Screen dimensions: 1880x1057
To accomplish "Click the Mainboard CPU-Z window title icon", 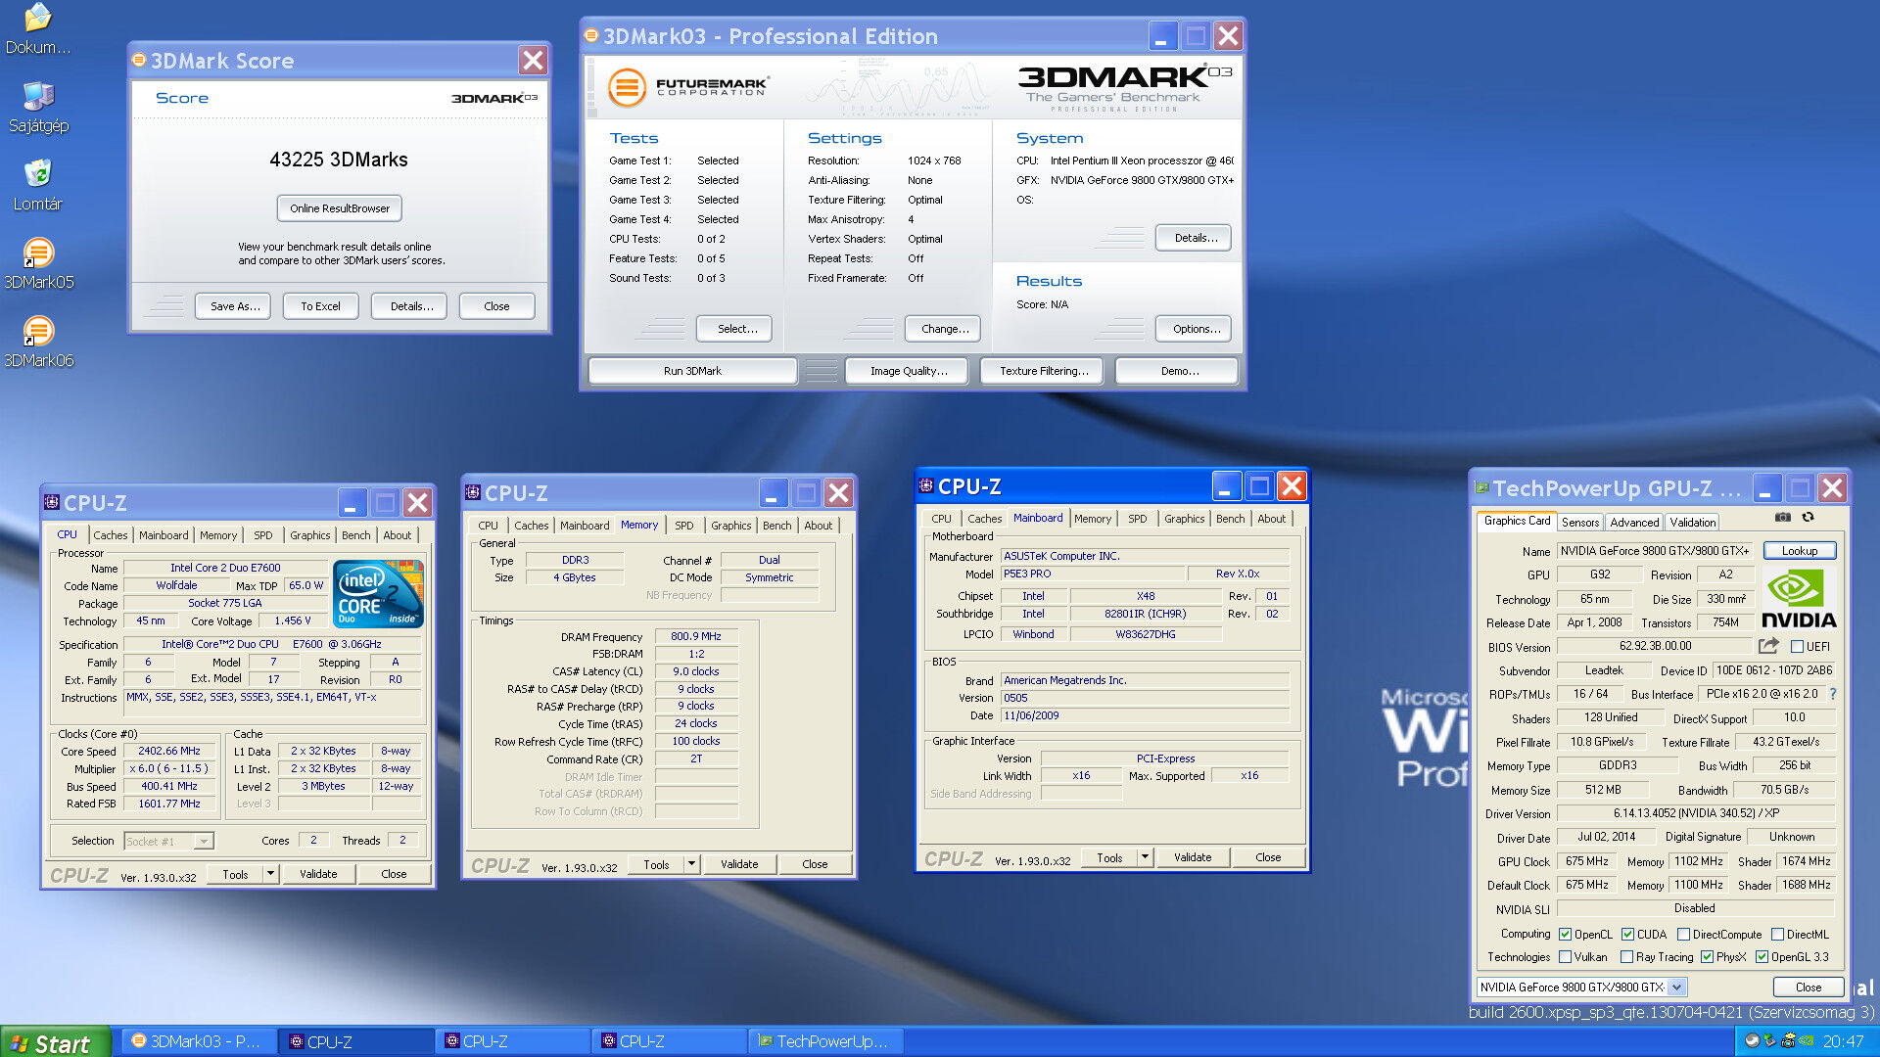I will pyautogui.click(x=925, y=485).
